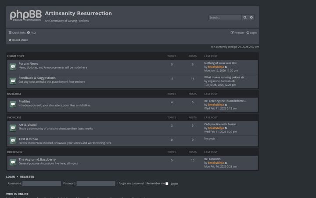Open the Profiles forum
The width and height of the screenshot is (316, 198).
(x=25, y=102)
